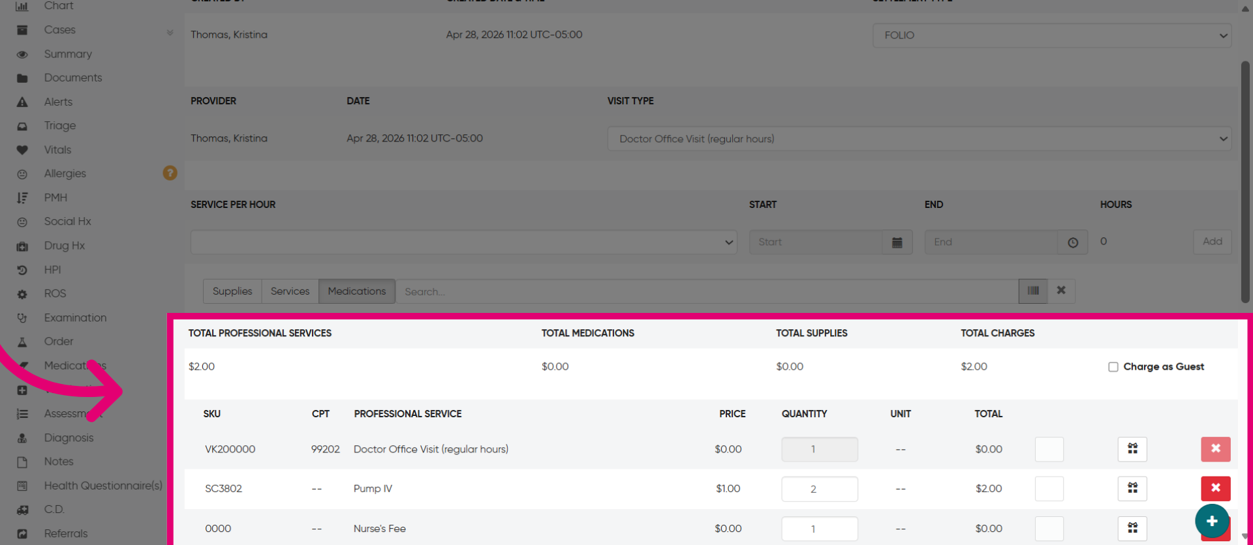Clear search with the X icon
Screen dimensions: 1253x545
click(x=1061, y=291)
